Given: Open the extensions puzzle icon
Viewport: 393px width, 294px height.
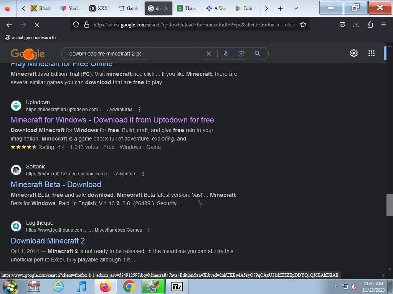Looking at the screenshot, I should 370,24.
